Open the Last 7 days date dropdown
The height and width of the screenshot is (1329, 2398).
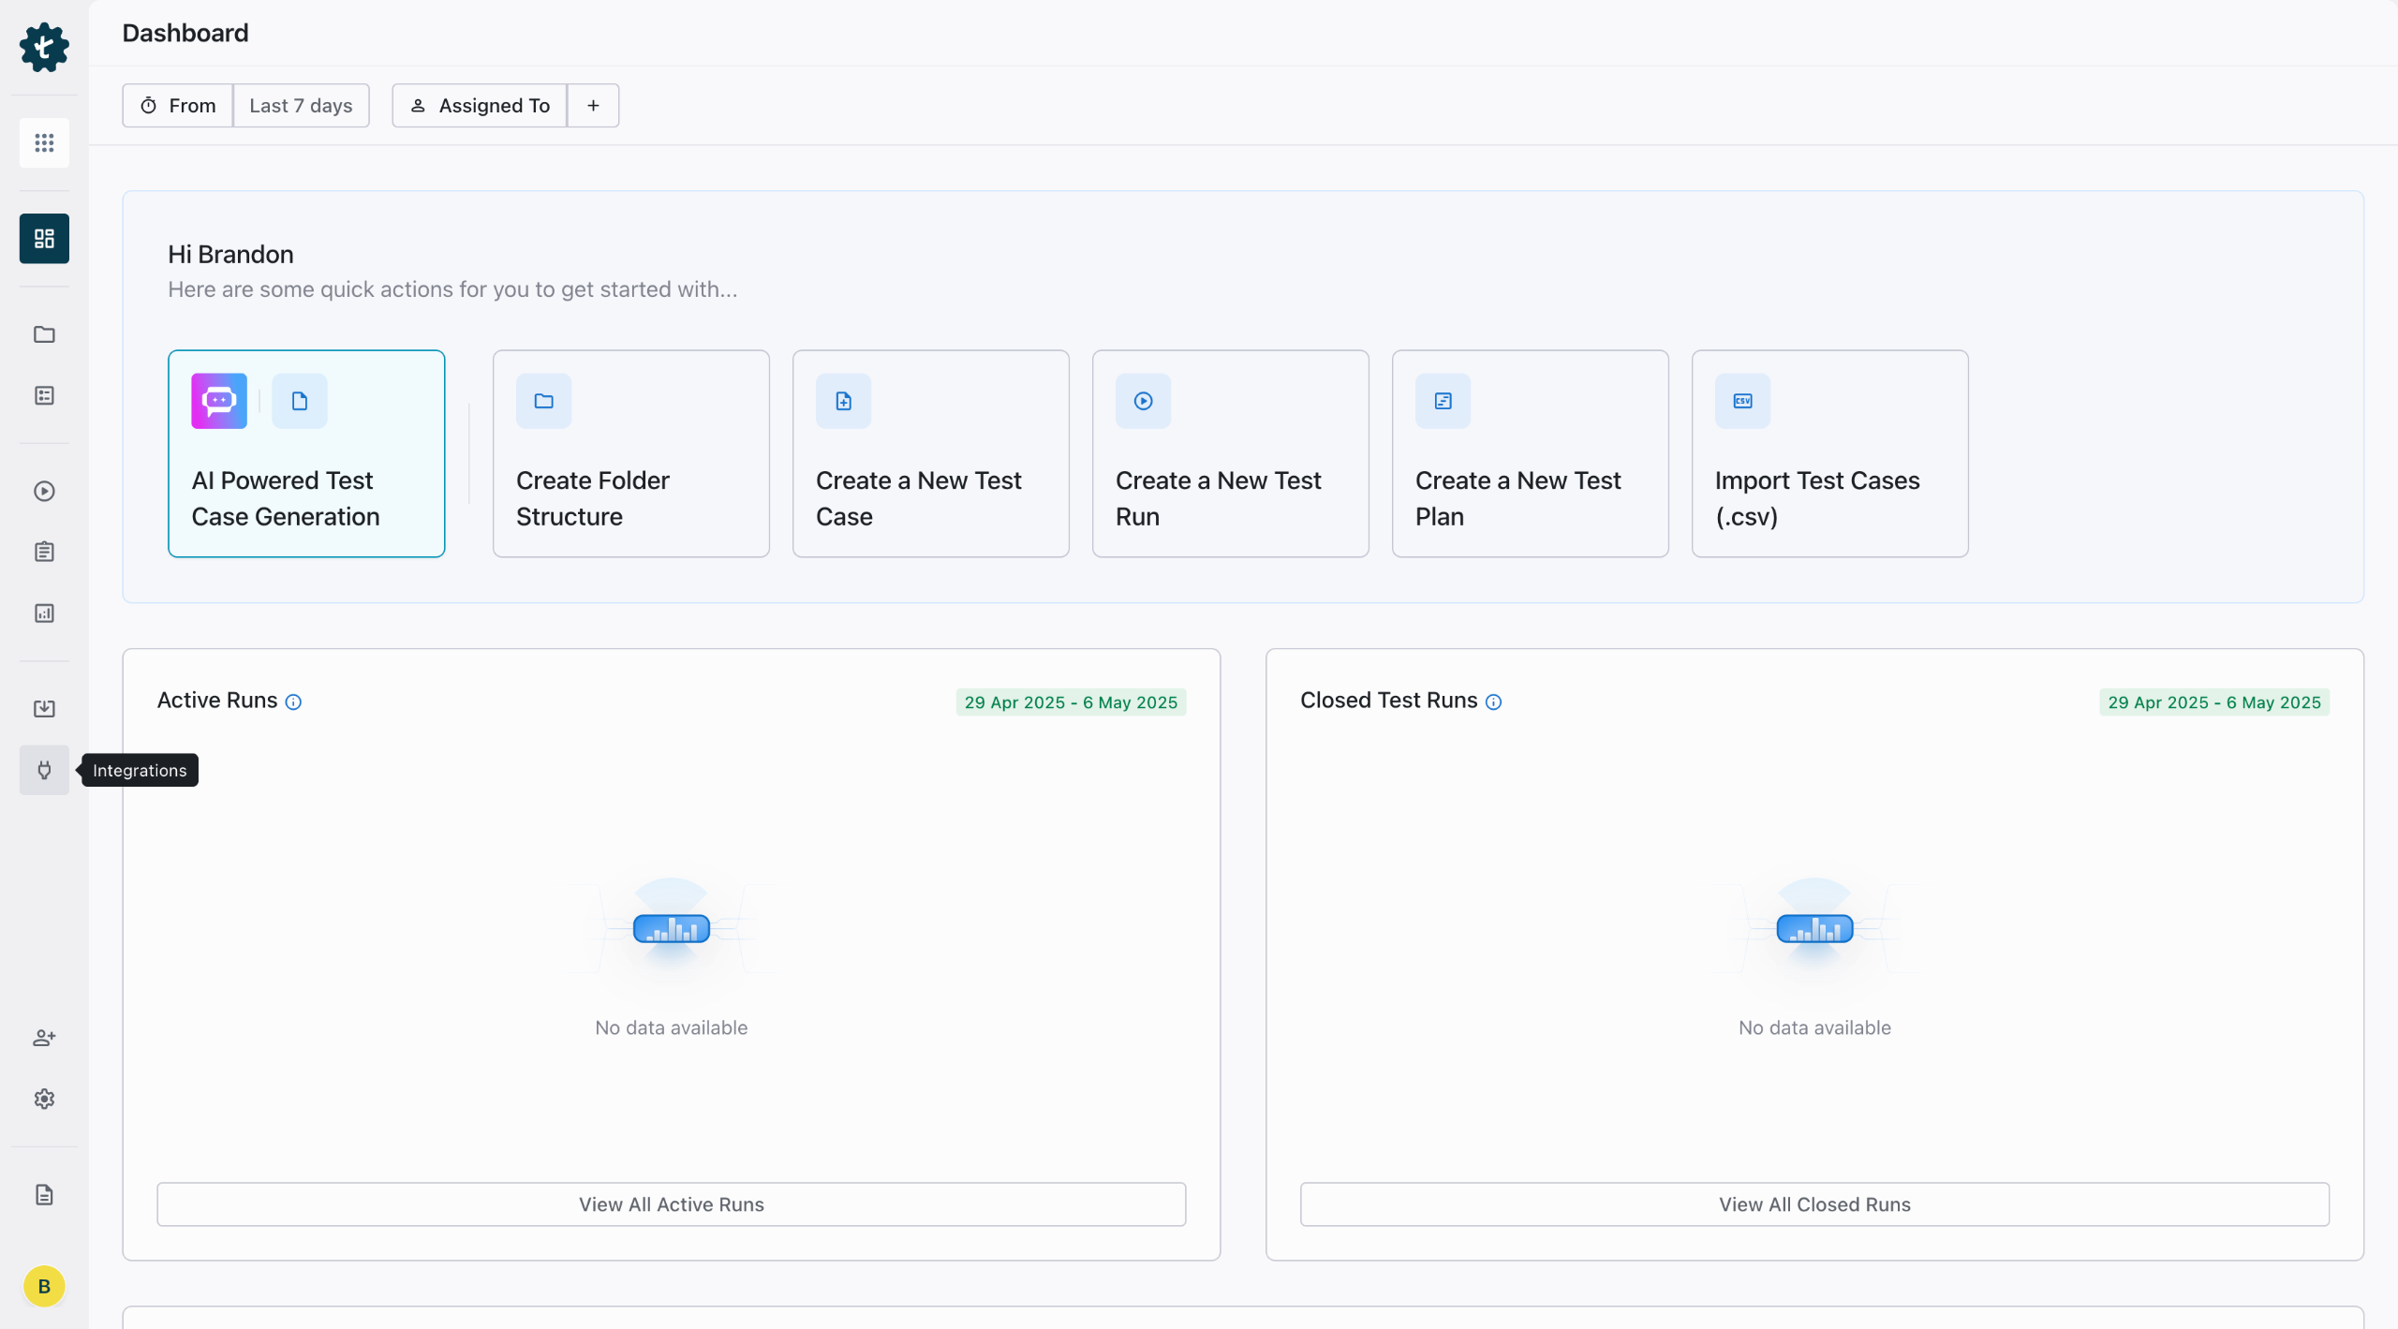[x=301, y=106]
